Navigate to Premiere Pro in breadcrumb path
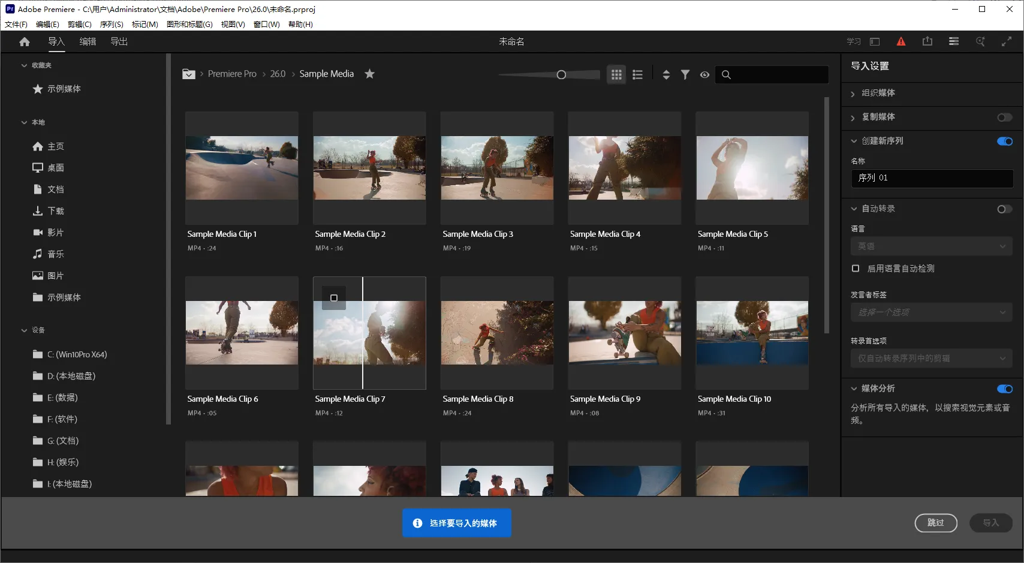The image size is (1024, 563). coord(232,73)
